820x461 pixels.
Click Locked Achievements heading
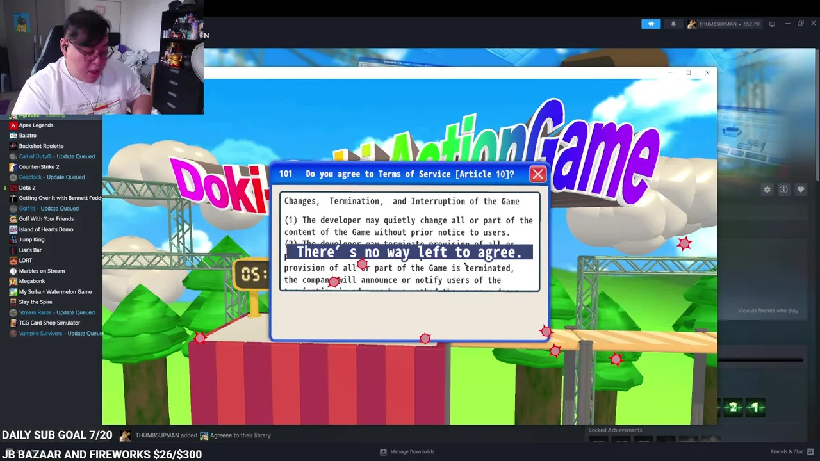(x=615, y=430)
